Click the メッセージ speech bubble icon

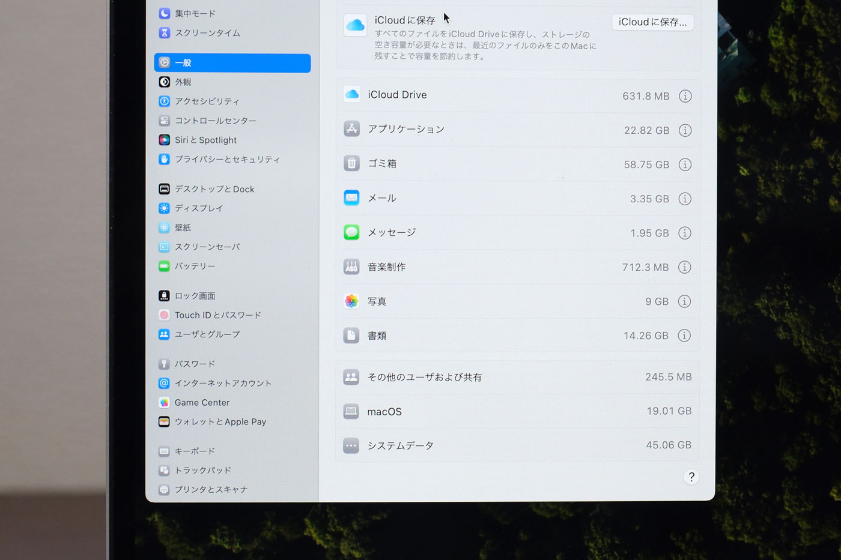point(351,232)
